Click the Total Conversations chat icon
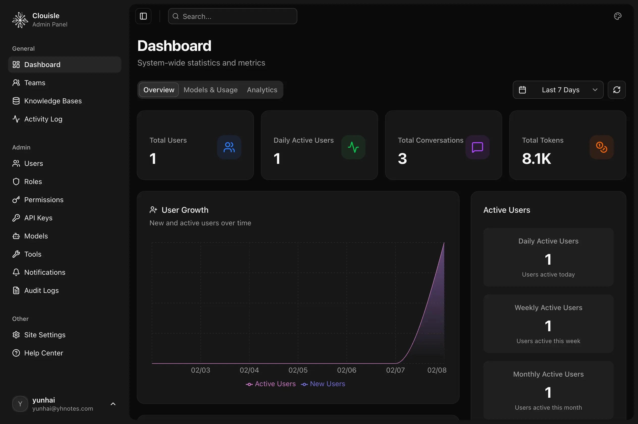The height and width of the screenshot is (424, 638). 477,147
